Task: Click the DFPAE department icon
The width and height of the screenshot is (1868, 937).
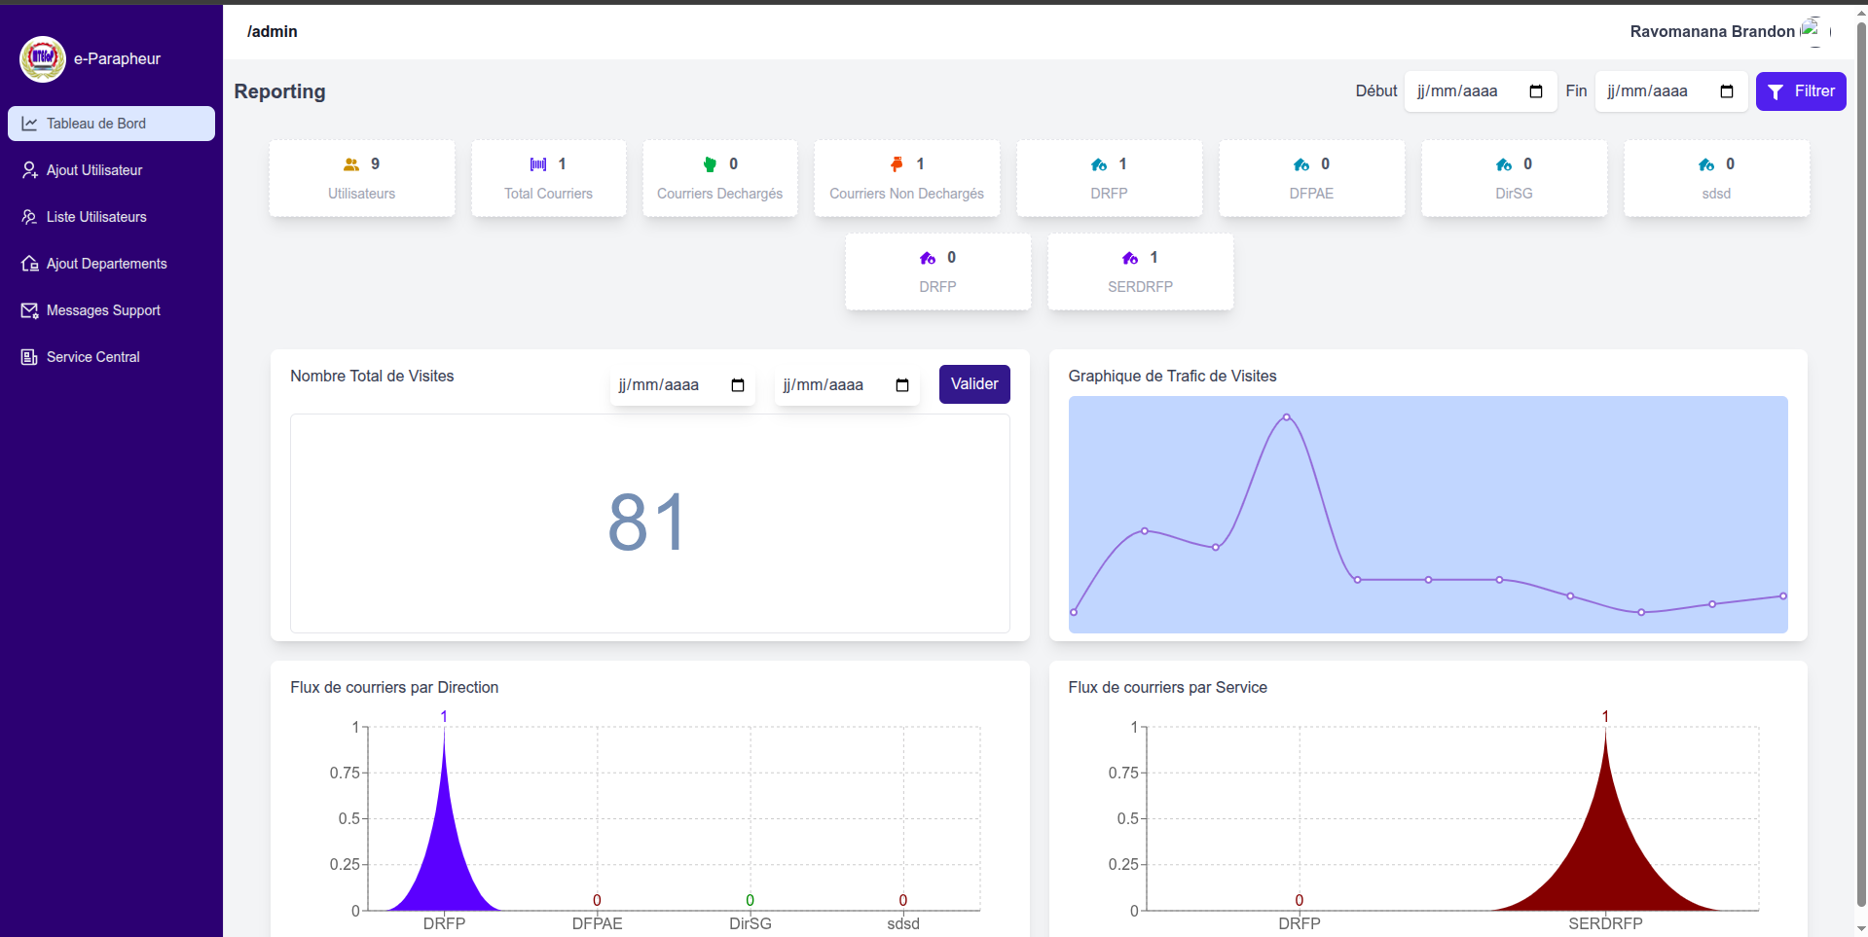Action: point(1301,164)
